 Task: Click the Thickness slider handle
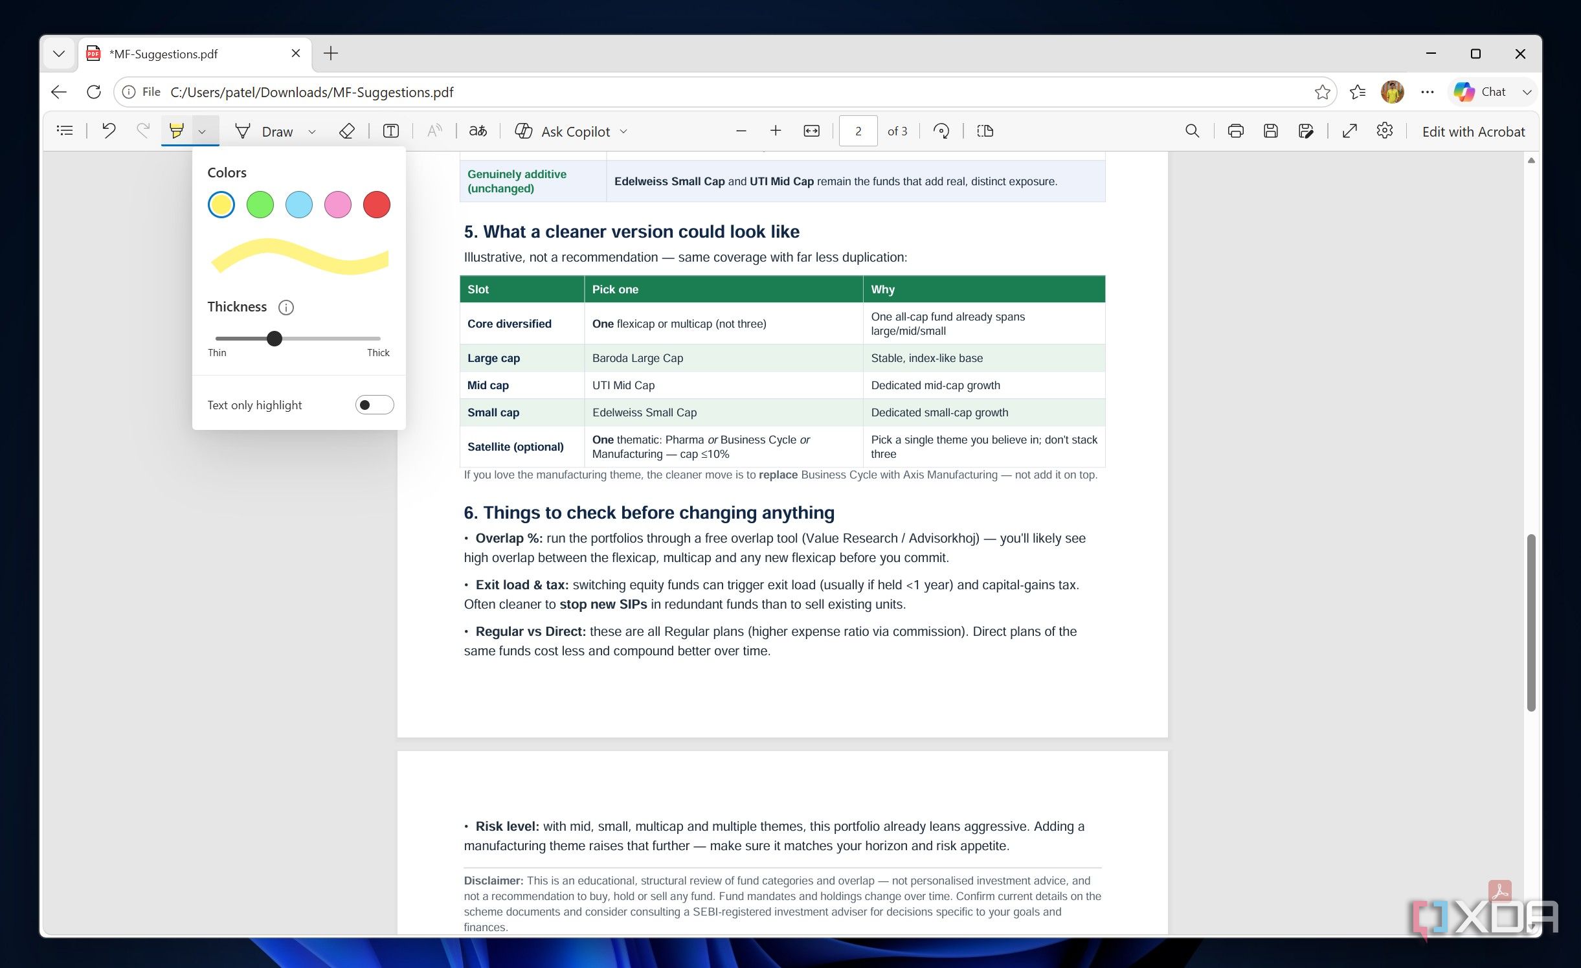pos(275,338)
